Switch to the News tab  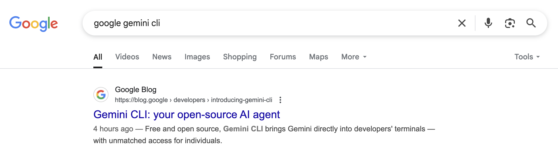[162, 57]
